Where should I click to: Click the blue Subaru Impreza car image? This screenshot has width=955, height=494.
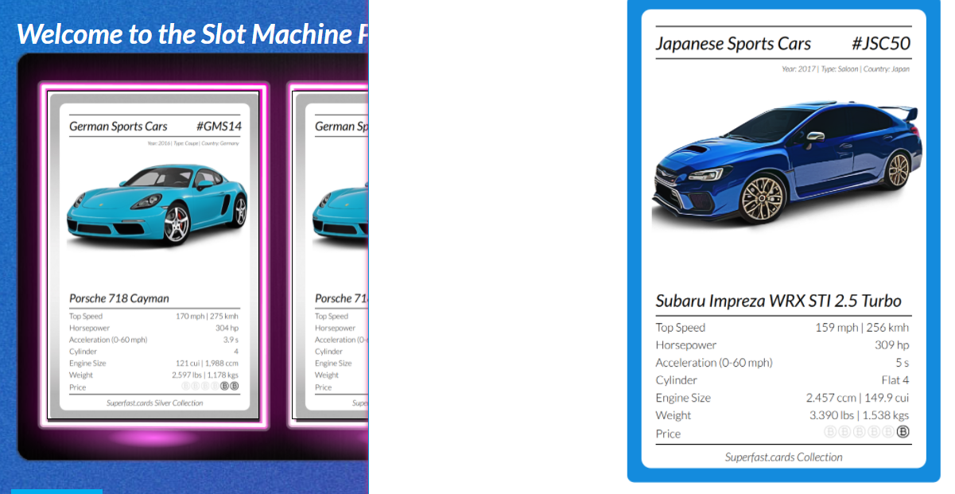click(x=786, y=163)
